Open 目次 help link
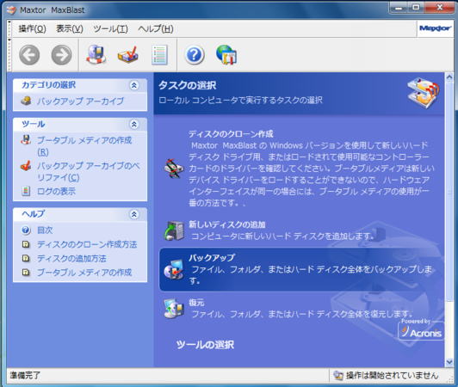 tap(45, 230)
